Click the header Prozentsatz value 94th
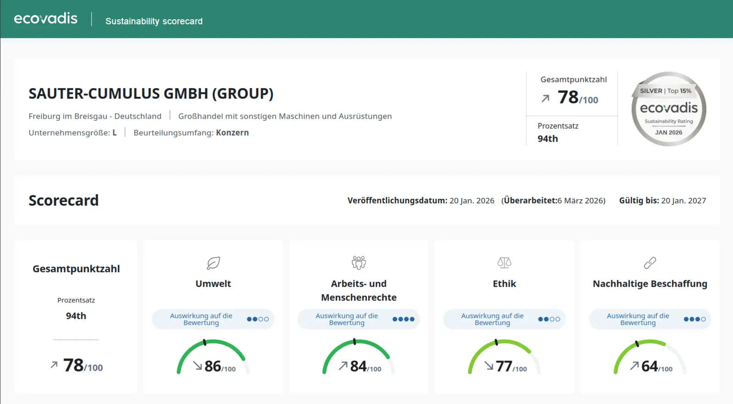The width and height of the screenshot is (733, 404). click(548, 139)
